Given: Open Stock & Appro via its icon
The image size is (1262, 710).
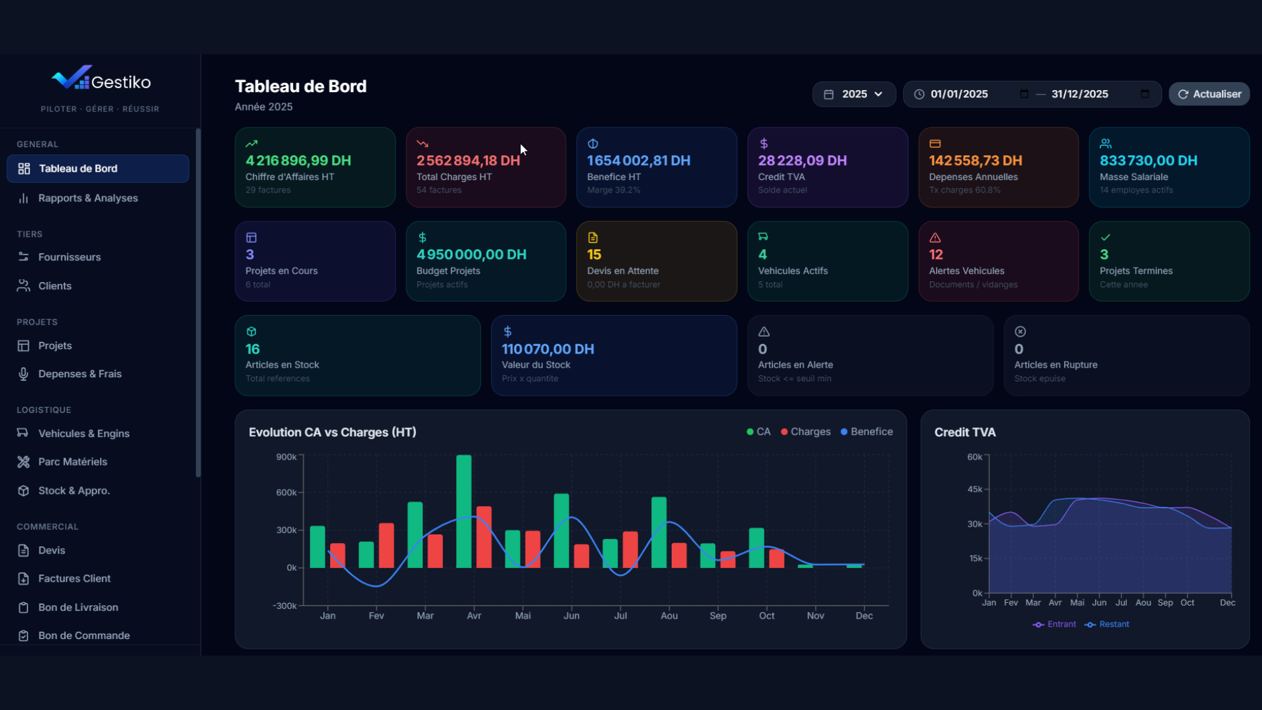Looking at the screenshot, I should (24, 490).
